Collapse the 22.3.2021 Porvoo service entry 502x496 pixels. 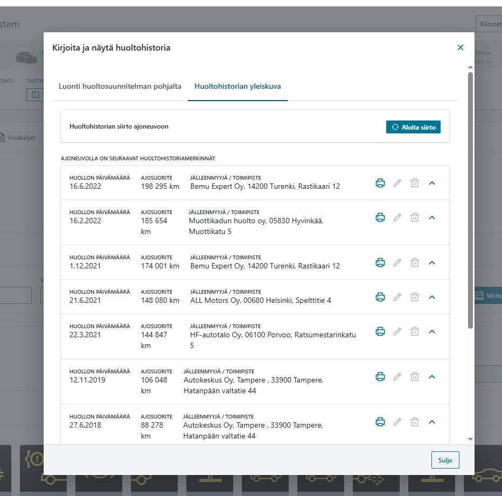(432, 331)
